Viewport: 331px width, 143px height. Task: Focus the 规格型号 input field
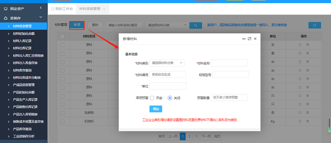click(x=231, y=74)
